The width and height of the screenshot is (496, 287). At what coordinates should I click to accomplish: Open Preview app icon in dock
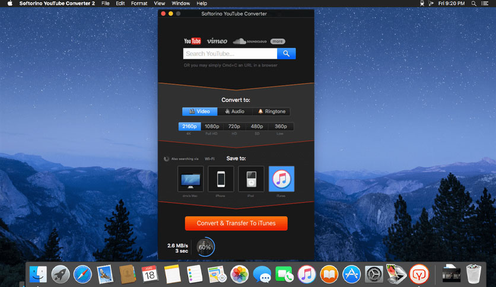tap(396, 273)
